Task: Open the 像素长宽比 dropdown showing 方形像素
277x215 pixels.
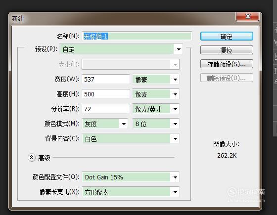Action: click(131, 192)
